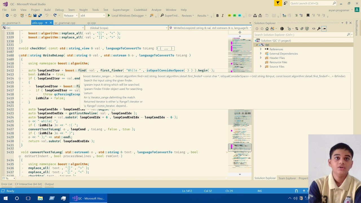Click Solution Explorer Home icon
The height and width of the screenshot is (203, 361).
coord(267,28)
